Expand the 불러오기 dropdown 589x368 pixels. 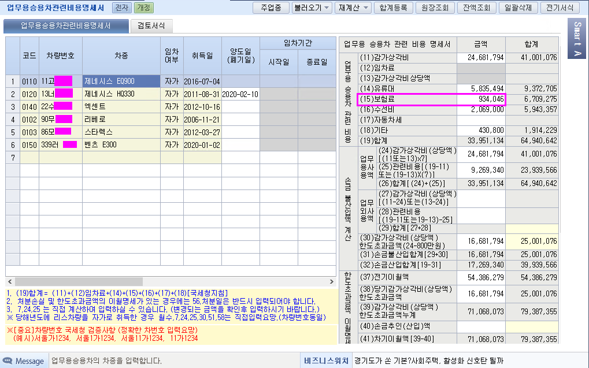[312, 8]
